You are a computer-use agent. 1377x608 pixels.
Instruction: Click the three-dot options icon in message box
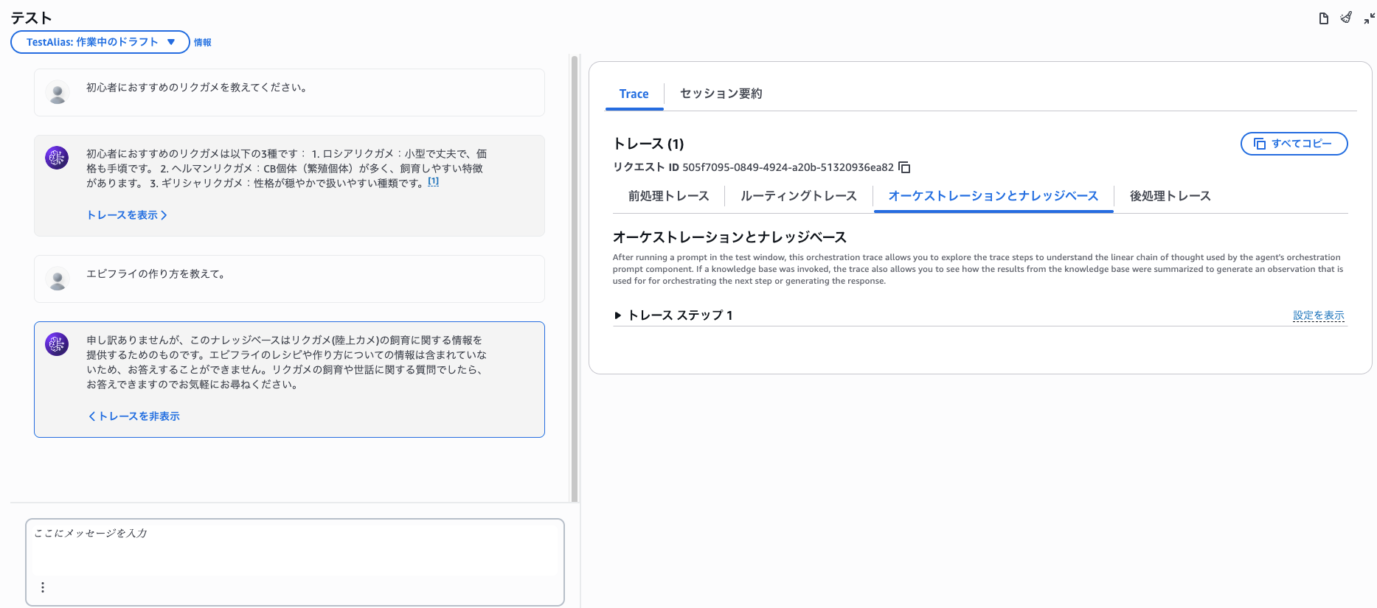tap(43, 587)
